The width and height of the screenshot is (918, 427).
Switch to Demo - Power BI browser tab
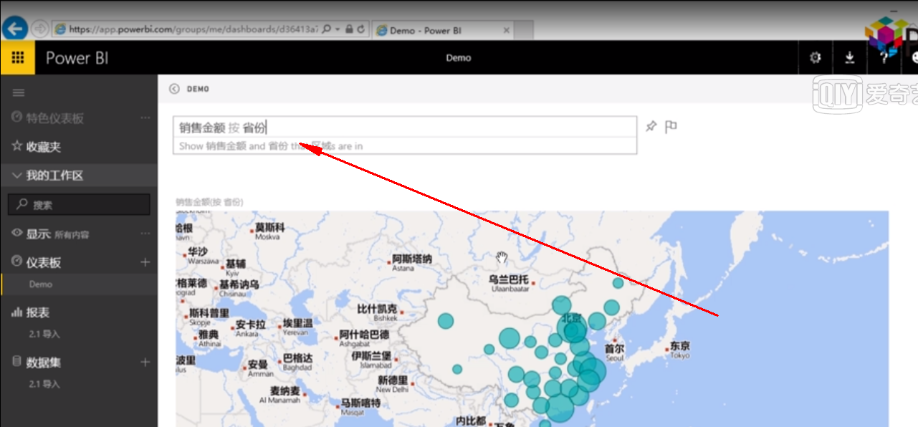443,30
